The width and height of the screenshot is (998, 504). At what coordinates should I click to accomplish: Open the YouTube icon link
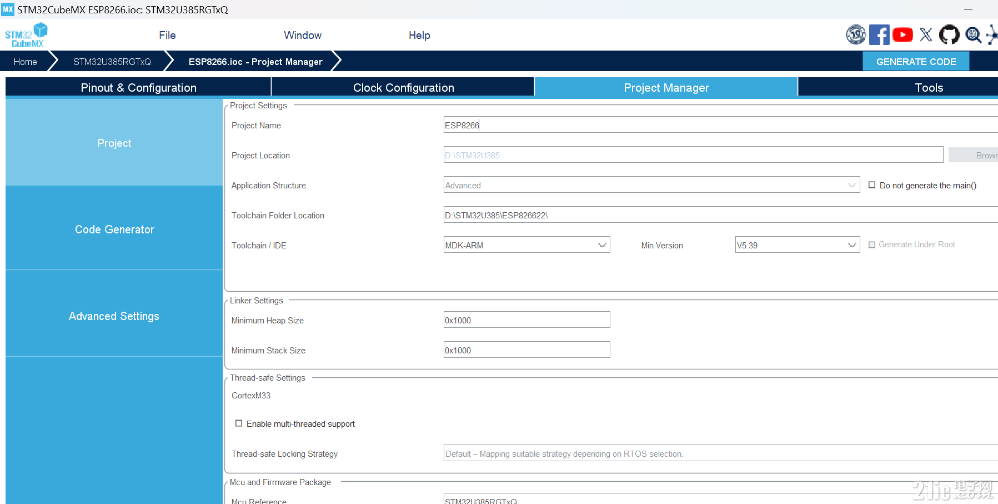pyautogui.click(x=902, y=35)
